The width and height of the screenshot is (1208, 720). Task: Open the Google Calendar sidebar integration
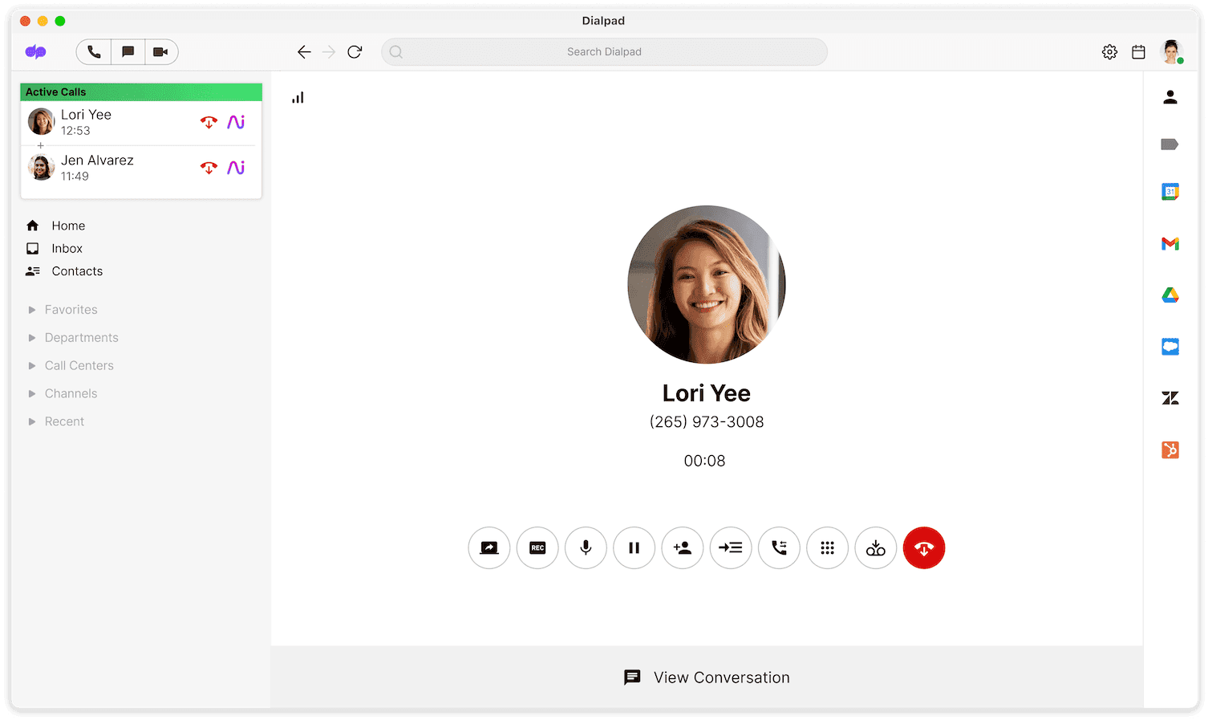tap(1170, 191)
